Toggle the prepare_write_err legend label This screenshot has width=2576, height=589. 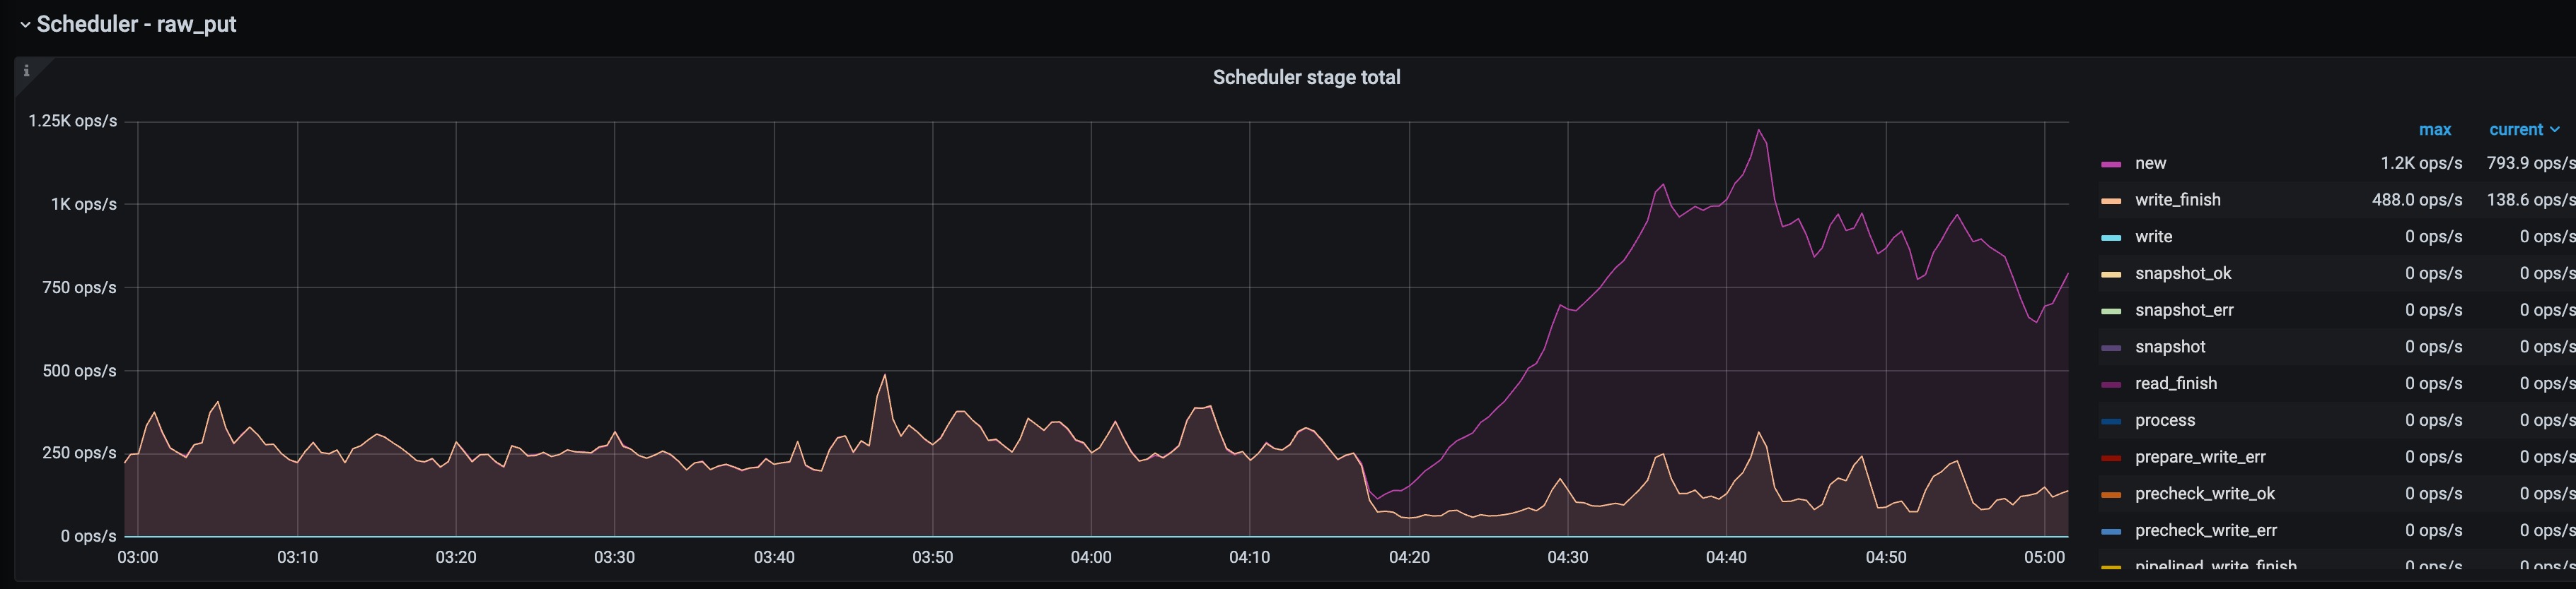click(2200, 457)
